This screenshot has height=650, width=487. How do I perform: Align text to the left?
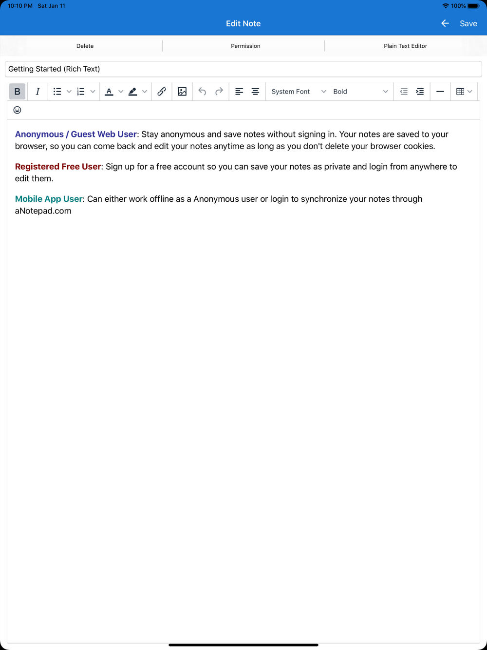(x=239, y=92)
